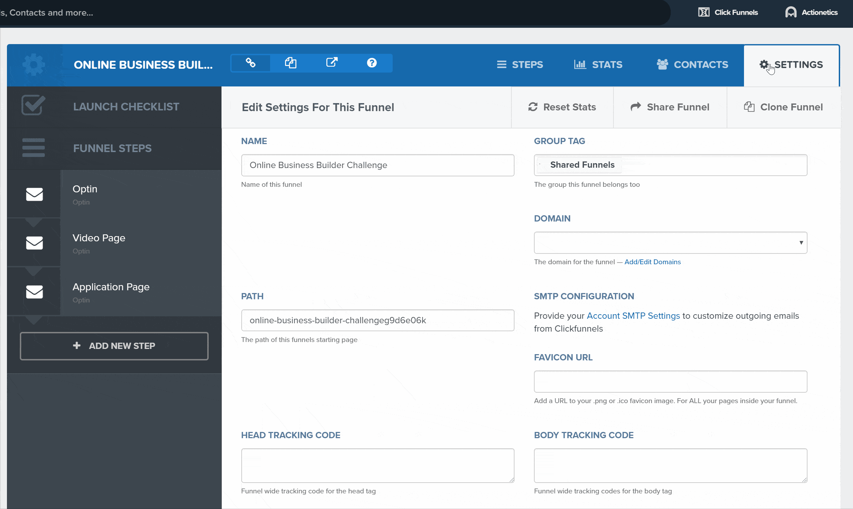Click into the Favicon URL field
The width and height of the screenshot is (853, 509).
click(670, 382)
